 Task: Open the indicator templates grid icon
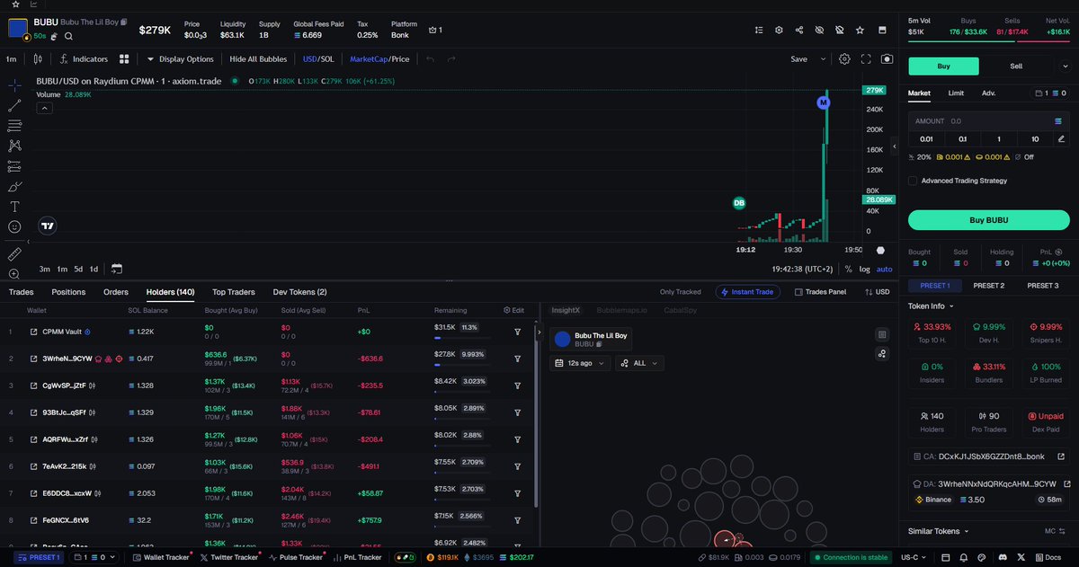click(x=124, y=59)
